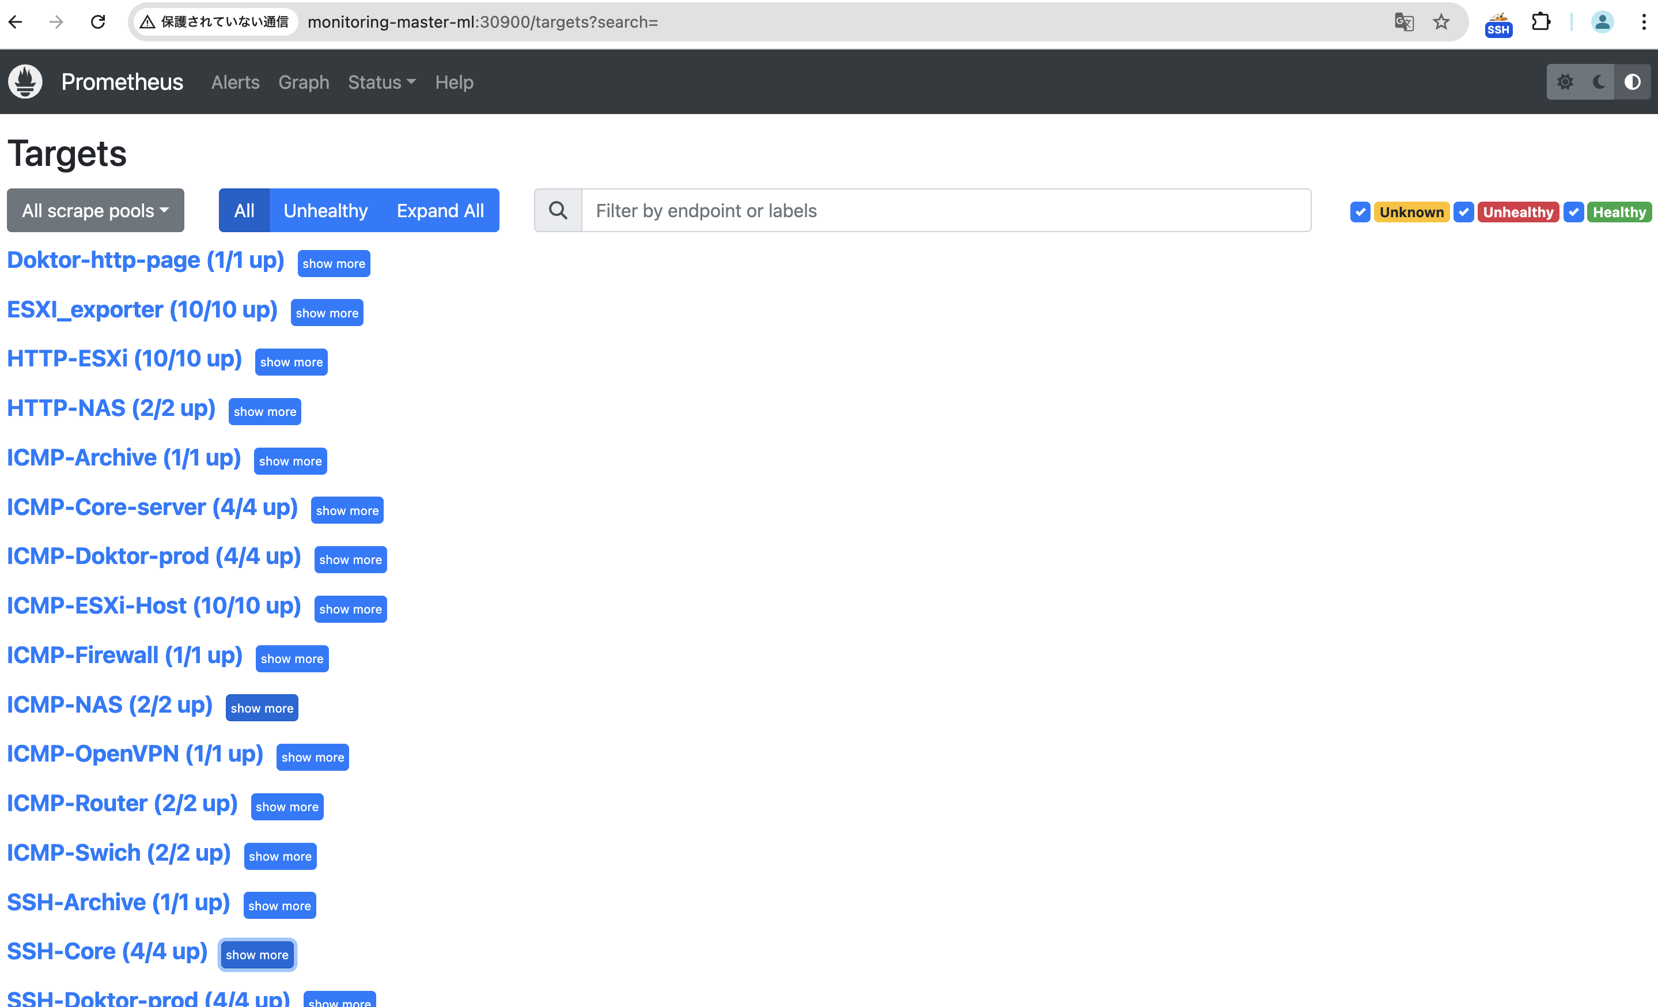Select the browser-preferred theme contrast icon

[x=1633, y=82]
